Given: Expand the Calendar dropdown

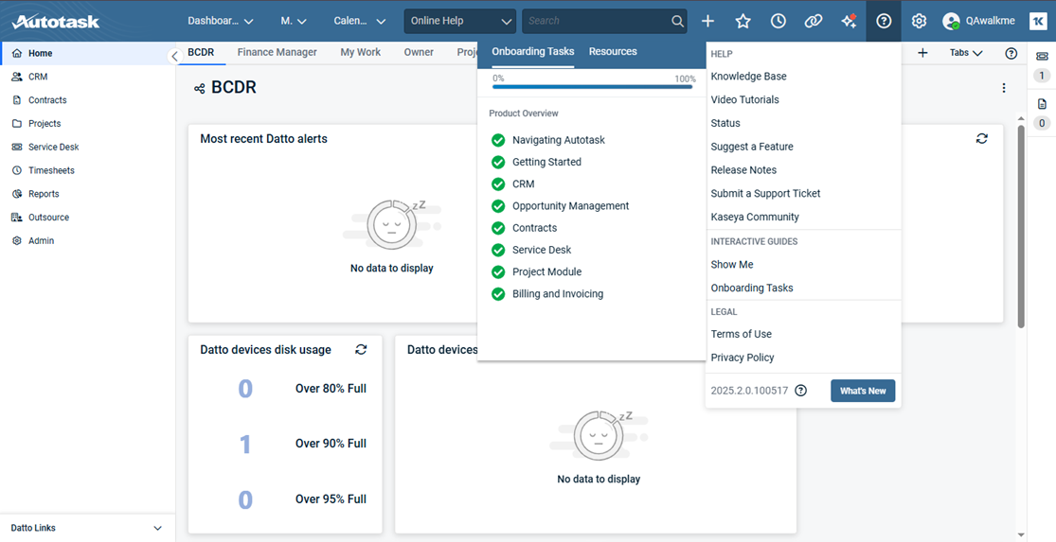Looking at the screenshot, I should (360, 21).
